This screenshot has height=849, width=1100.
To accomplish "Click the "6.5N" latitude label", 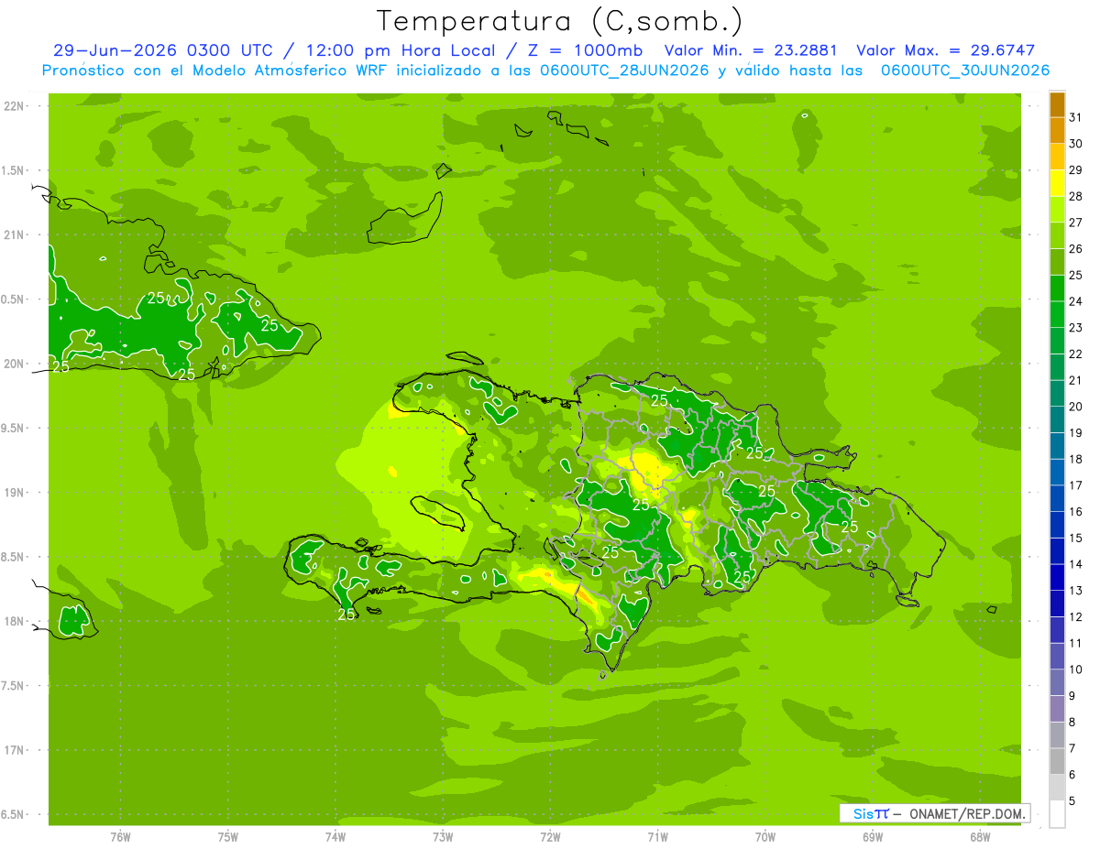I will [x=13, y=815].
